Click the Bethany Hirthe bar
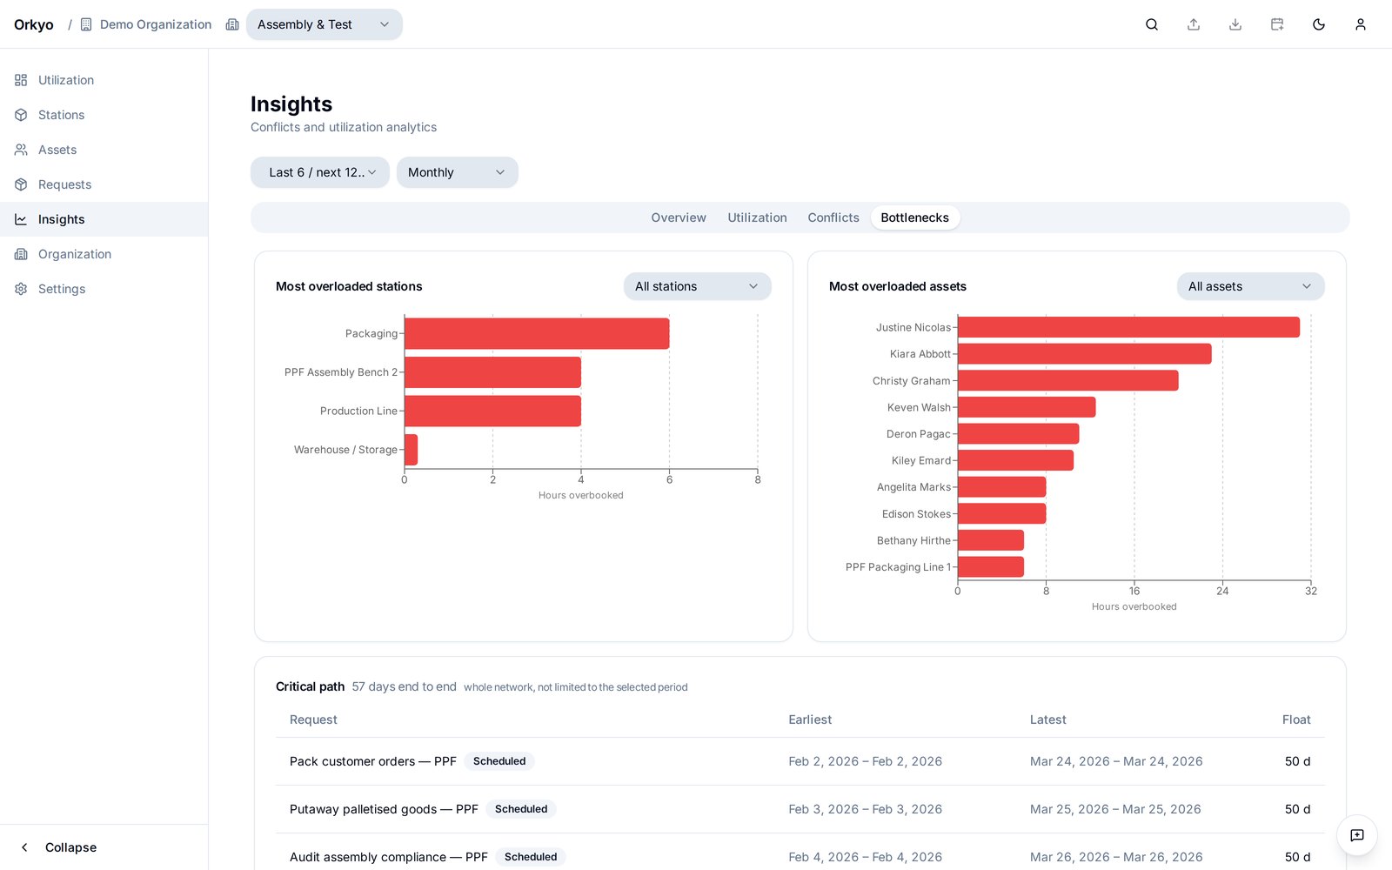1392x870 pixels. point(991,540)
